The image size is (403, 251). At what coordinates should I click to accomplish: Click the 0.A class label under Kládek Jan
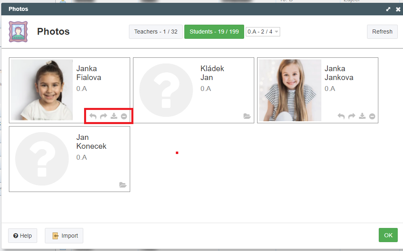click(206, 89)
